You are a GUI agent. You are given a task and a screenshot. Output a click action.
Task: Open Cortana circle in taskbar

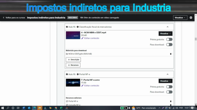pyautogui.click(x=13, y=108)
